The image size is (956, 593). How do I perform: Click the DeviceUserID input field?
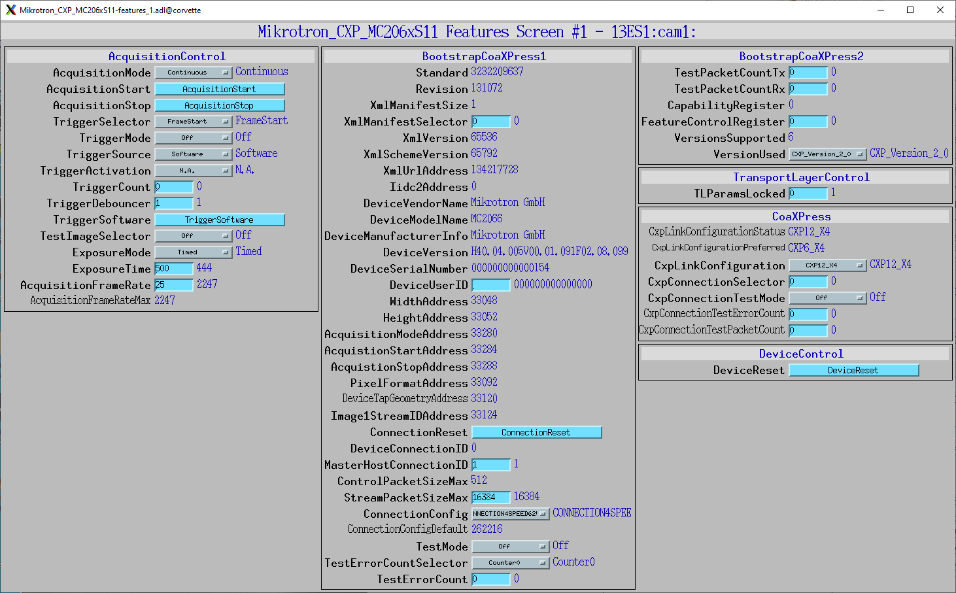491,285
